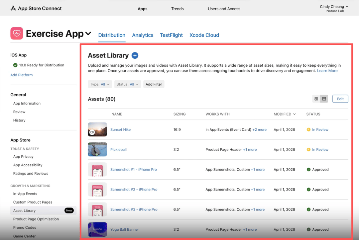359x240 pixels.
Task: Switch to the TestFlight tab
Action: click(171, 35)
